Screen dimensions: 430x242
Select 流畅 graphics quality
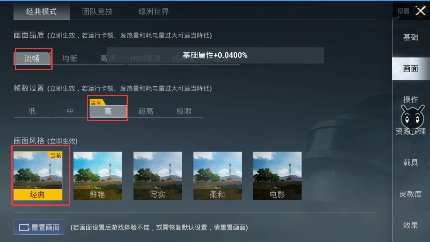click(x=32, y=59)
